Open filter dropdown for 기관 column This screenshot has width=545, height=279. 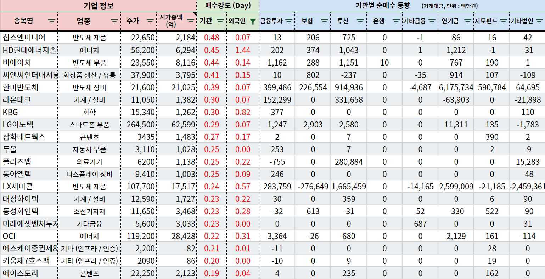220,21
